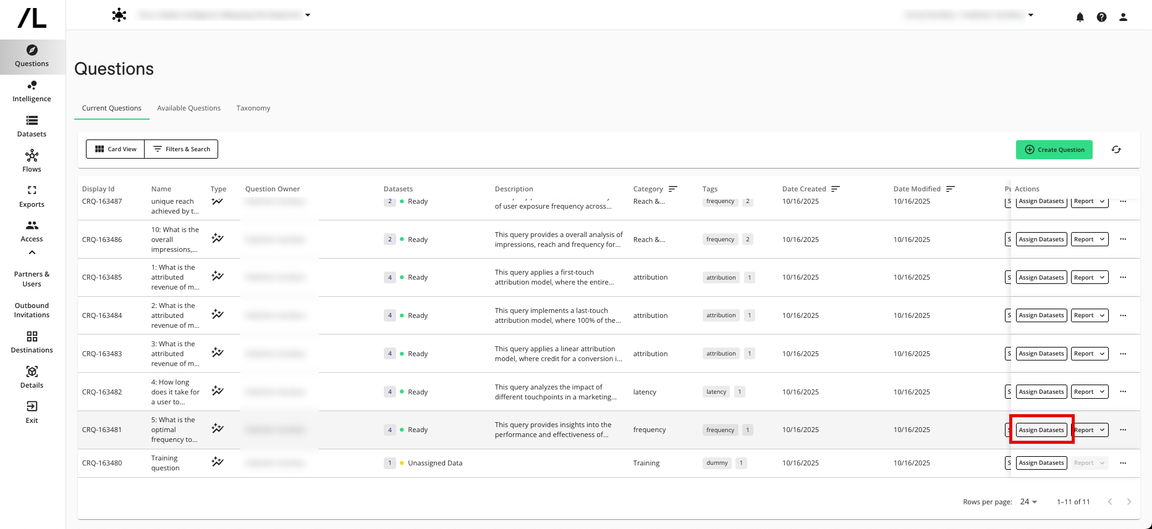The width and height of the screenshot is (1152, 529).
Task: Open Exports from the sidebar
Action: point(32,197)
